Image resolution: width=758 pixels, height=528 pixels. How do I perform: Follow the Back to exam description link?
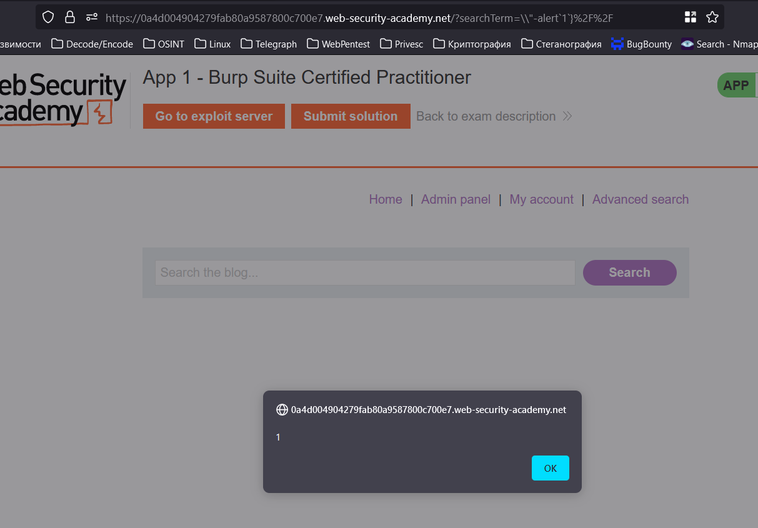pos(494,116)
